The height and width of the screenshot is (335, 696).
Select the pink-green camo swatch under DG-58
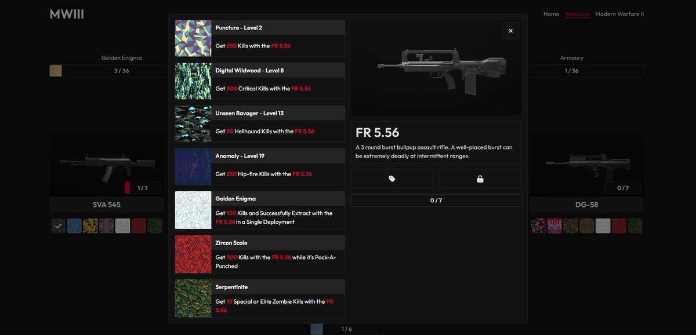coord(538,225)
